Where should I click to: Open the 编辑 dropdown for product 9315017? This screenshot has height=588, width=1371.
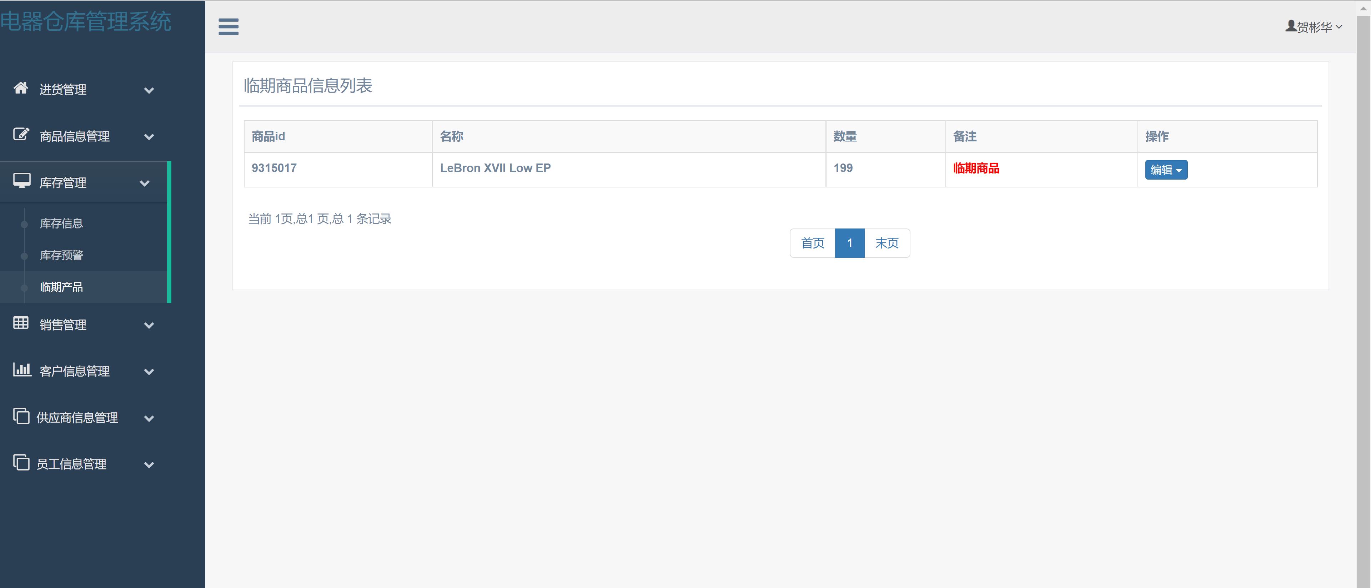(x=1166, y=169)
